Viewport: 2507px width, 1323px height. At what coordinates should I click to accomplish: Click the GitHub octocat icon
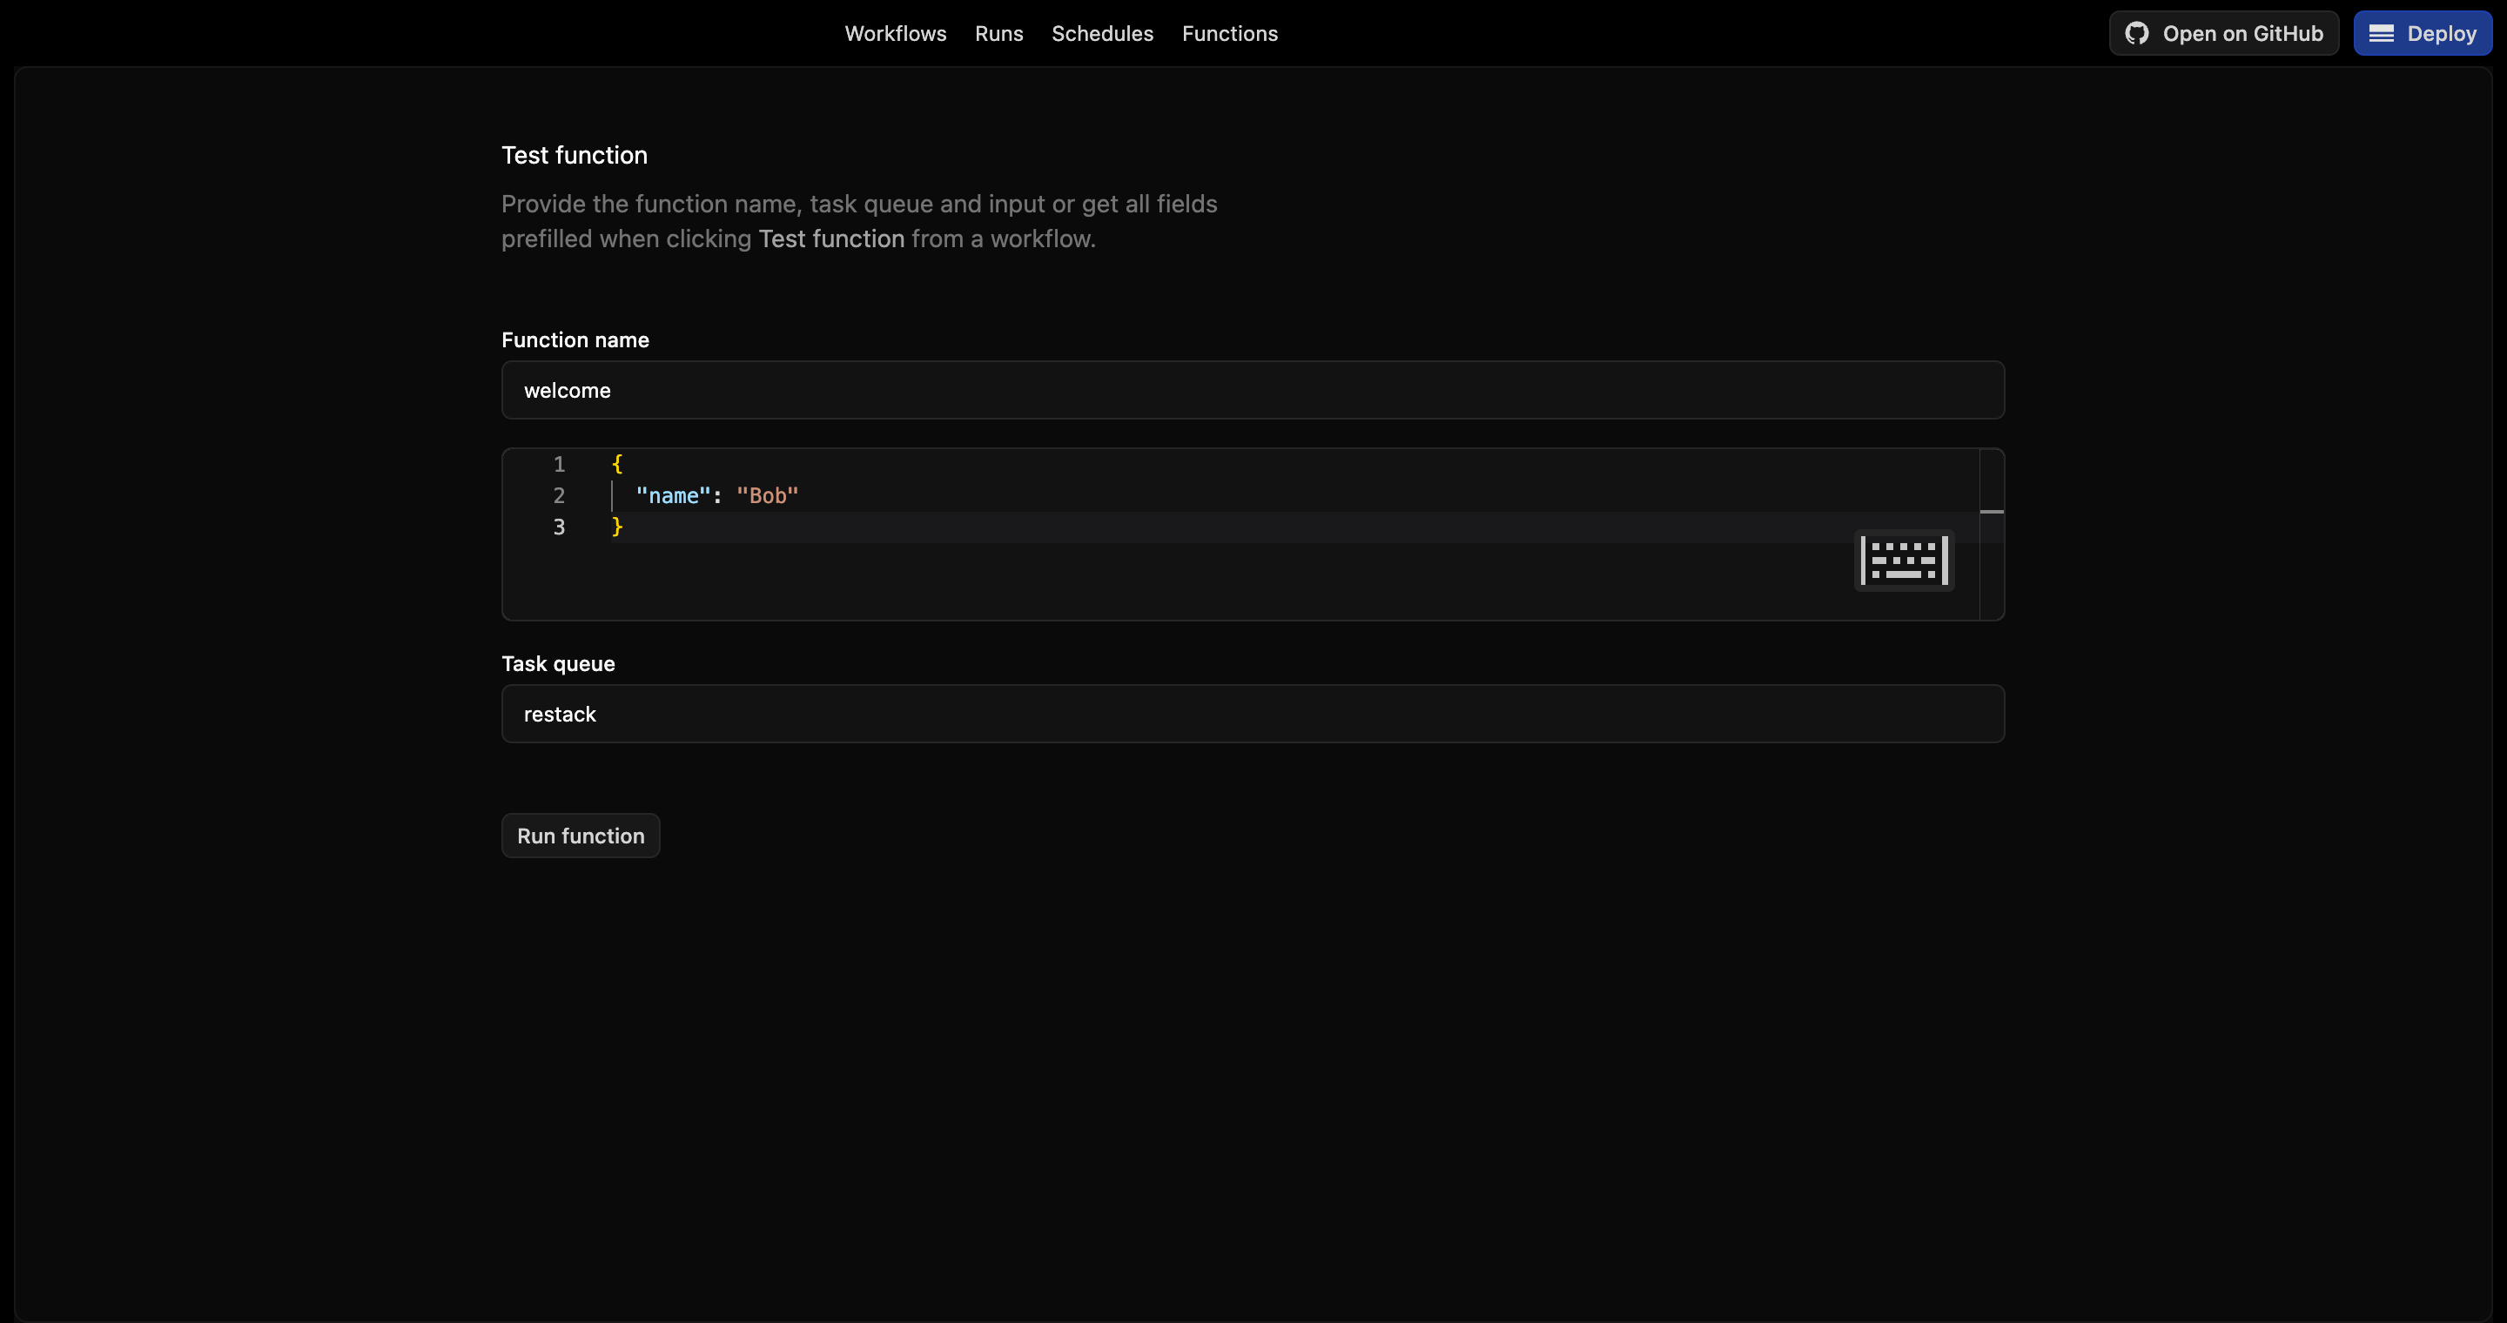[2136, 33]
